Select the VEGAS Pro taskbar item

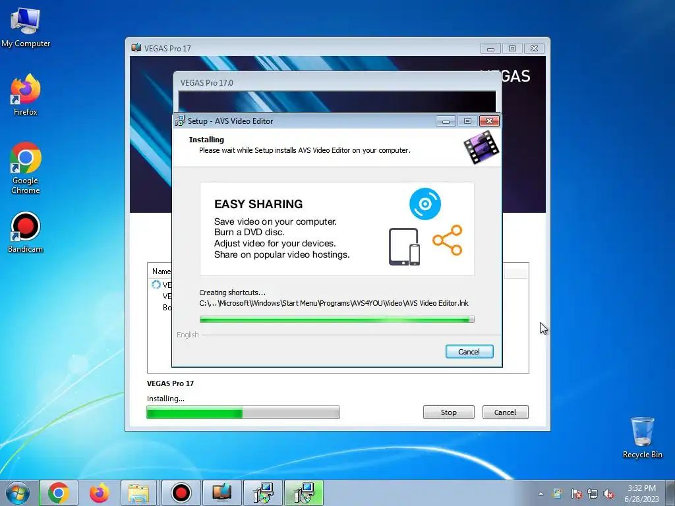[x=221, y=493]
